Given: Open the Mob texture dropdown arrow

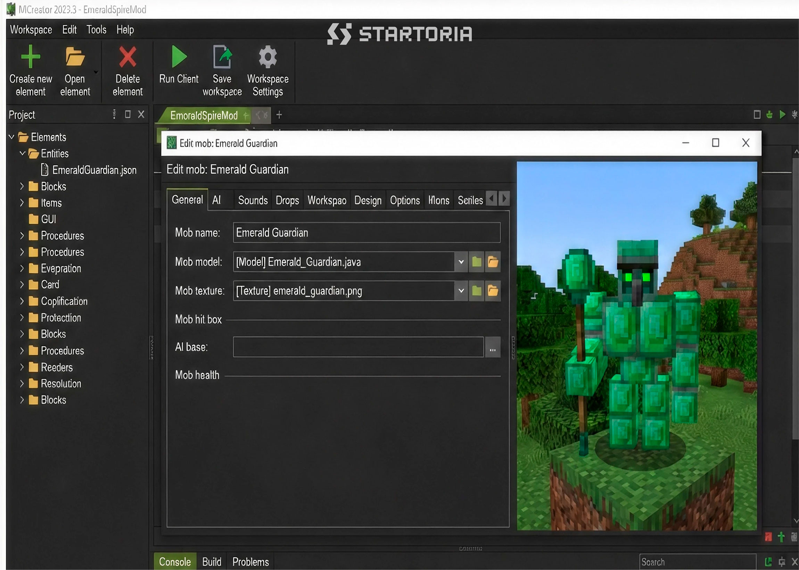Looking at the screenshot, I should point(461,291).
